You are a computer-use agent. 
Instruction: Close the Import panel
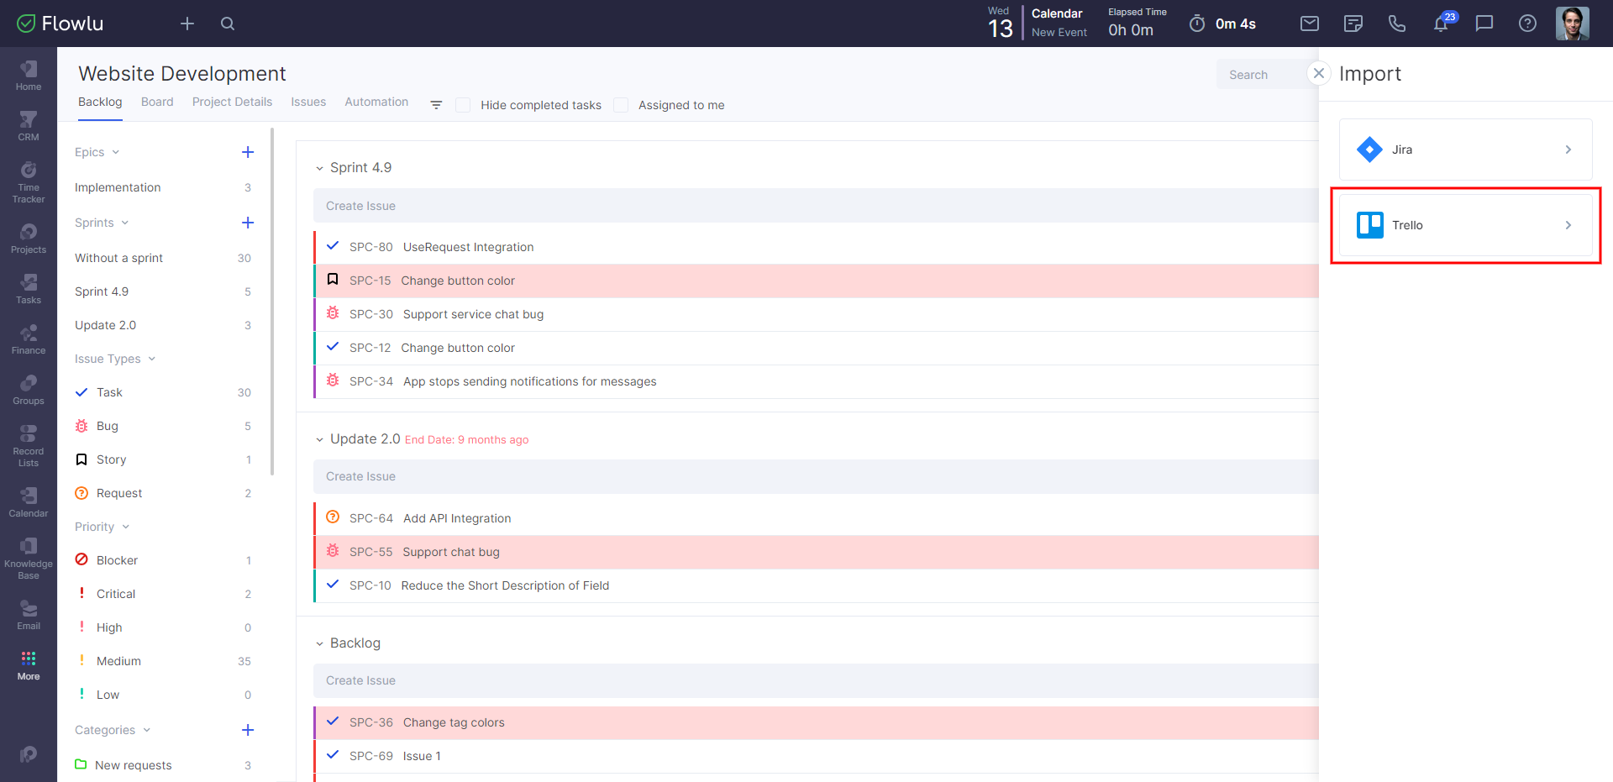pos(1319,73)
